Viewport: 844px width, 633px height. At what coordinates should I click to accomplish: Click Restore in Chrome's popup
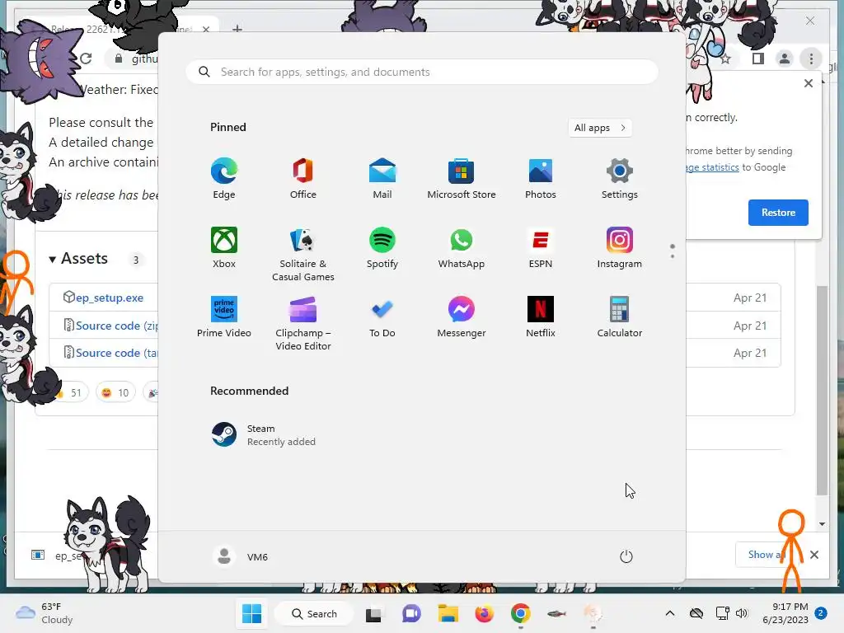[x=778, y=212]
